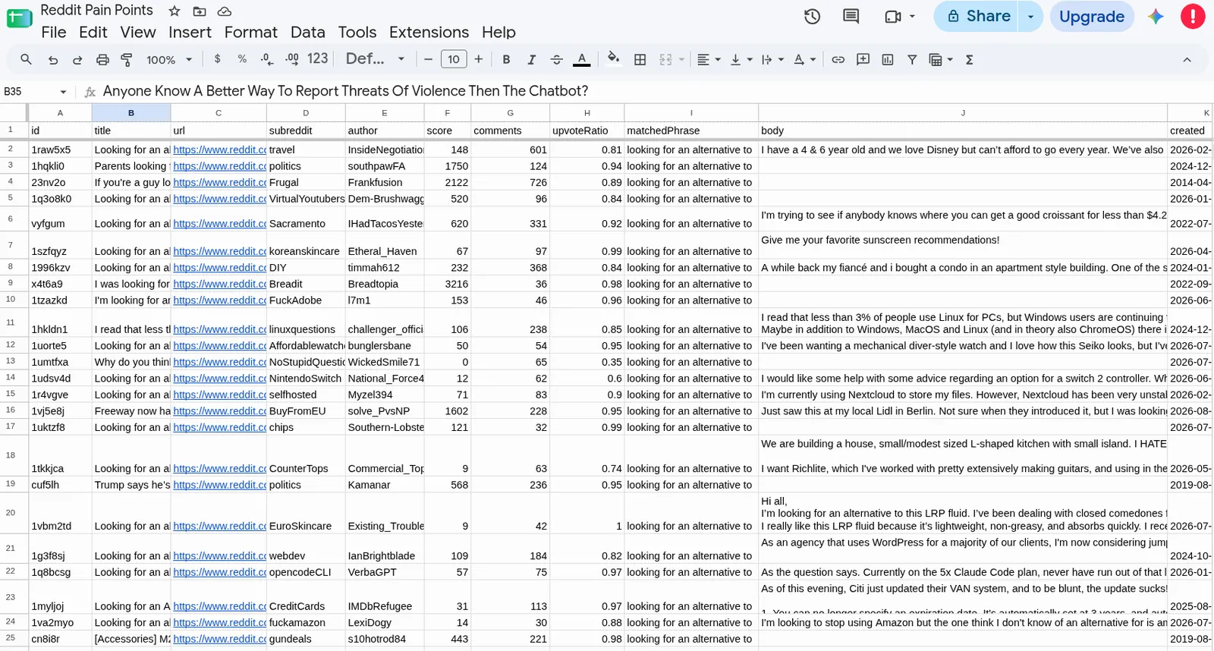Select row 6 header
The height and width of the screenshot is (651, 1214).
[x=11, y=219]
